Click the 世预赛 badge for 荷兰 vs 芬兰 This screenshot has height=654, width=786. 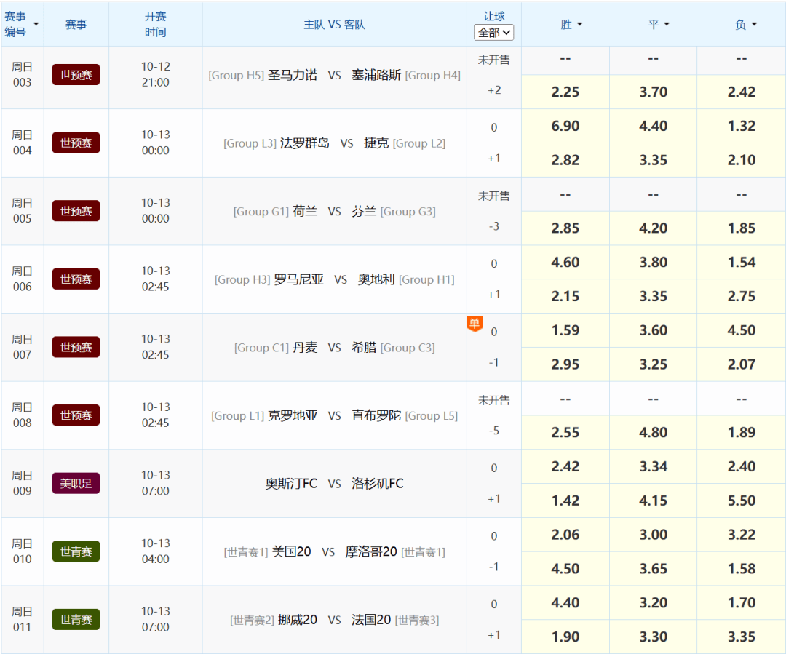(x=76, y=211)
